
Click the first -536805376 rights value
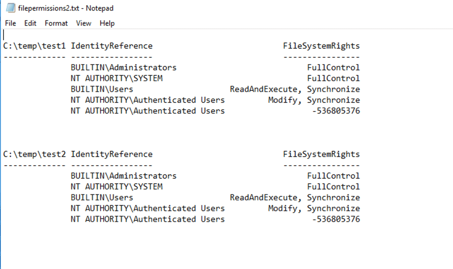coord(336,111)
